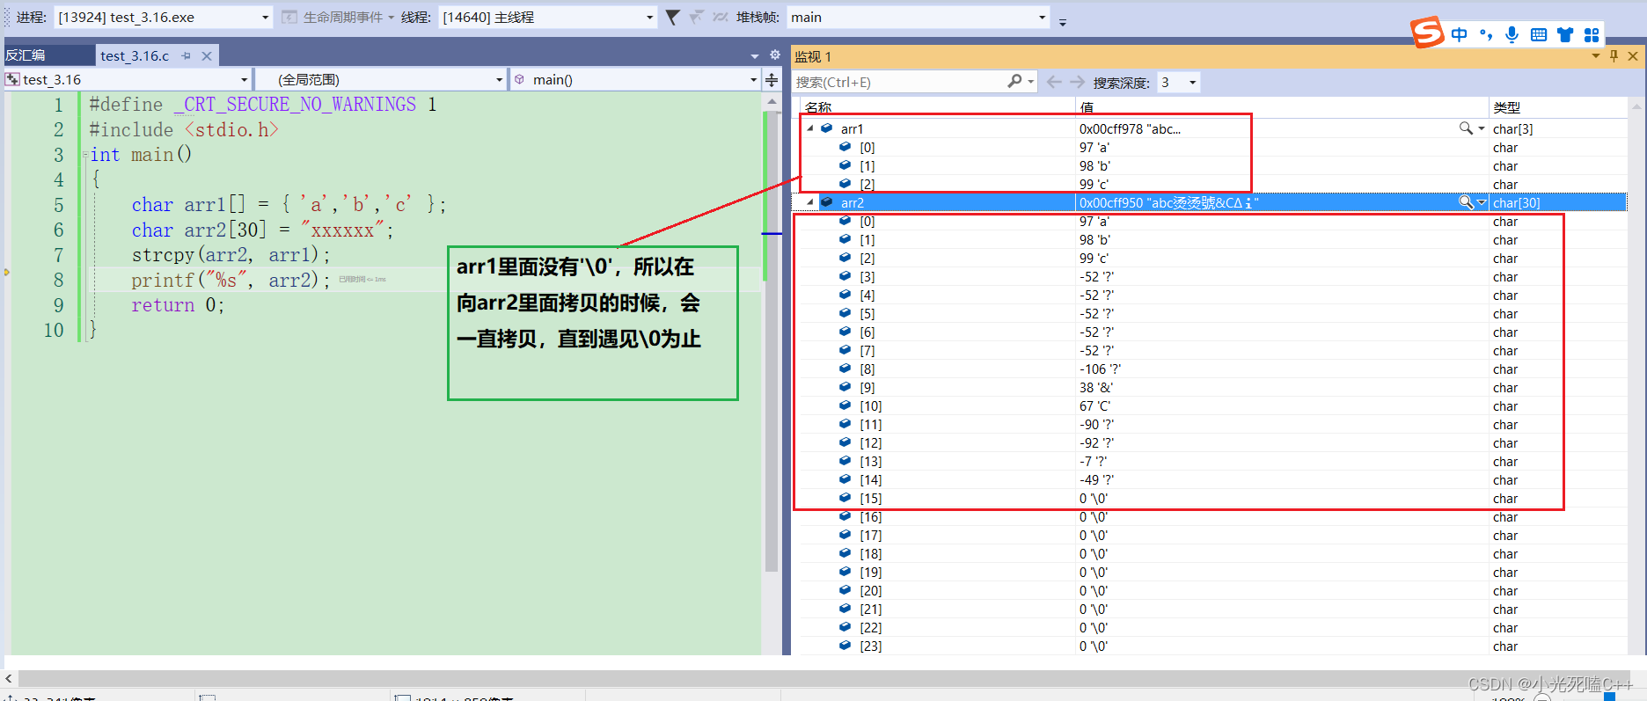Pin the test_3.16.c tab
This screenshot has height=701, width=1647.
click(186, 55)
